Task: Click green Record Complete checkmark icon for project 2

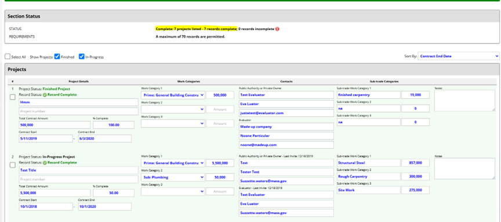Action: tap(45, 163)
